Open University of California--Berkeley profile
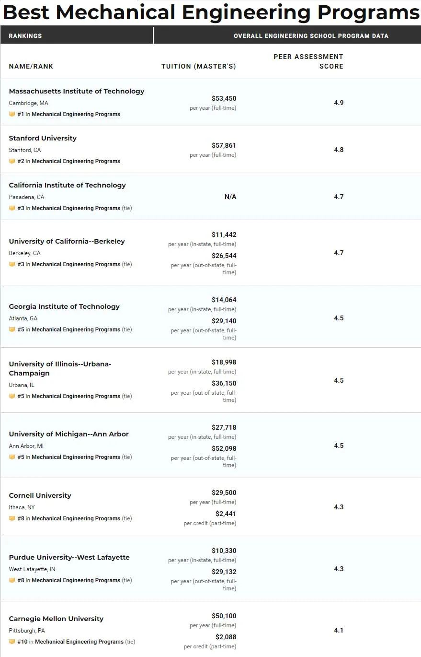The height and width of the screenshot is (657, 421). click(67, 241)
